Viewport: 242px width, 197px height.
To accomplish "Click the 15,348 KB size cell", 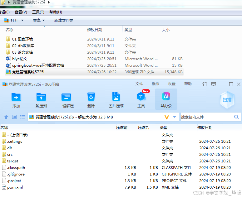I will (x=174, y=72).
